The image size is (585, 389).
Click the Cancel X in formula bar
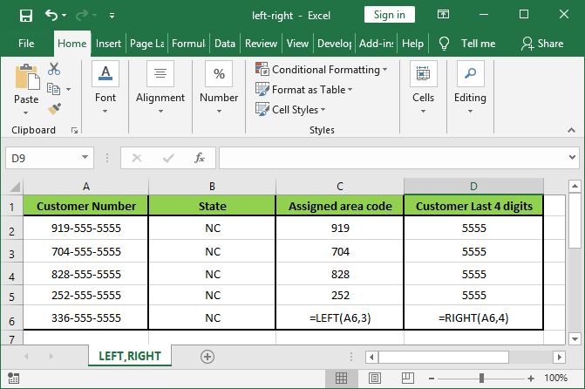(x=137, y=158)
